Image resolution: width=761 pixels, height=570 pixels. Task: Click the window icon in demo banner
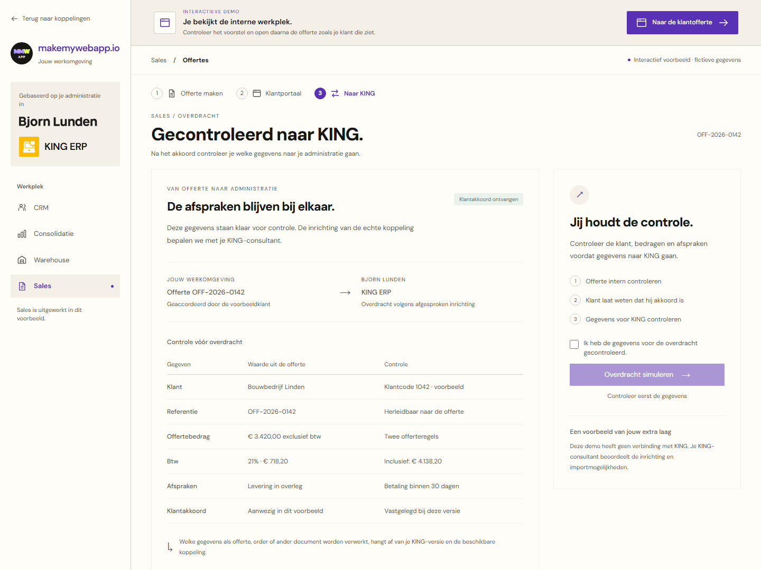[x=165, y=23]
